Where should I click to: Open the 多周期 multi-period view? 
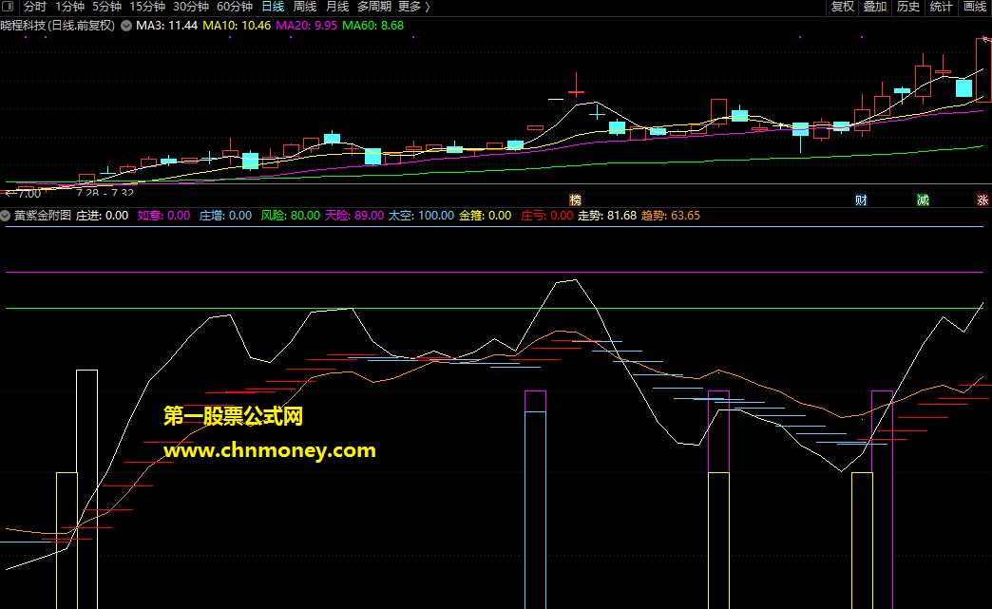[373, 7]
